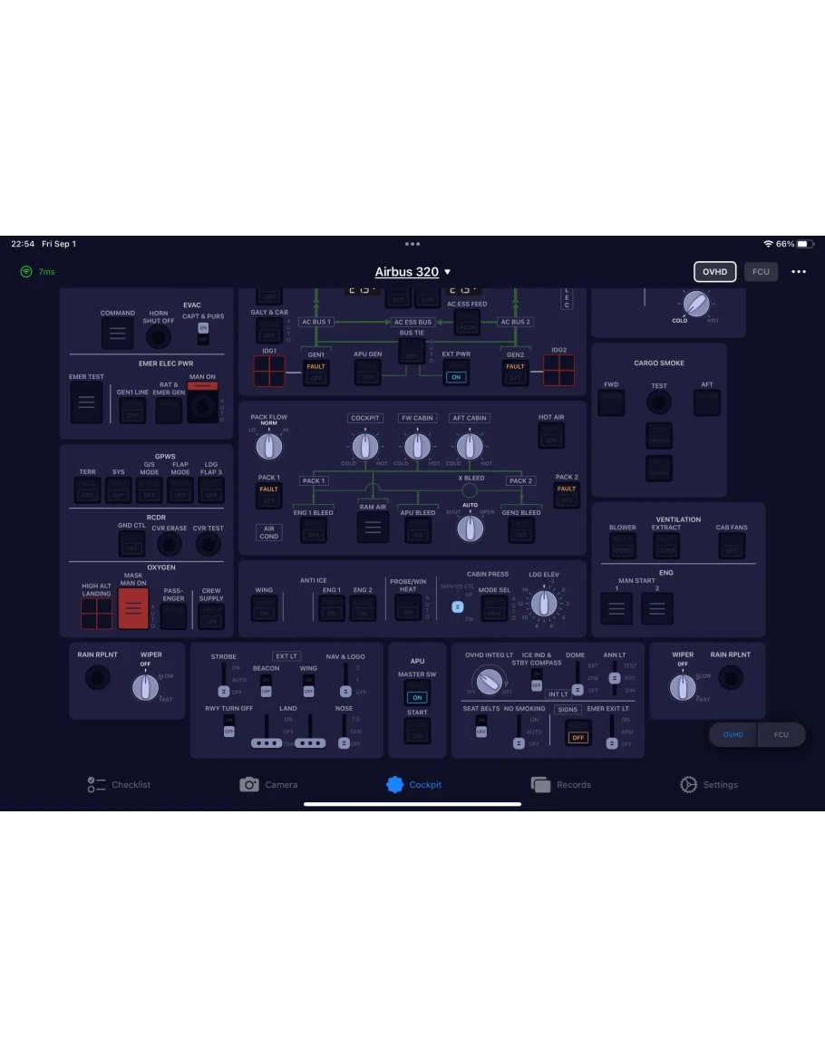Viewport: 825px width, 1047px height.
Task: Tap the RAIN RPLNT button beside the right wiper
Action: coord(731,678)
